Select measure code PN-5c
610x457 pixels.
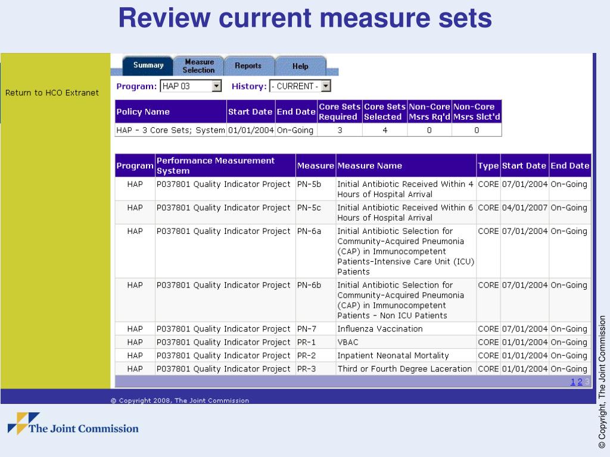point(309,208)
